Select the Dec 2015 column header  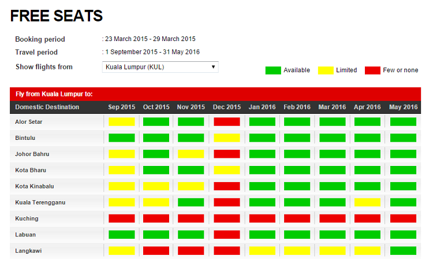tap(226, 107)
